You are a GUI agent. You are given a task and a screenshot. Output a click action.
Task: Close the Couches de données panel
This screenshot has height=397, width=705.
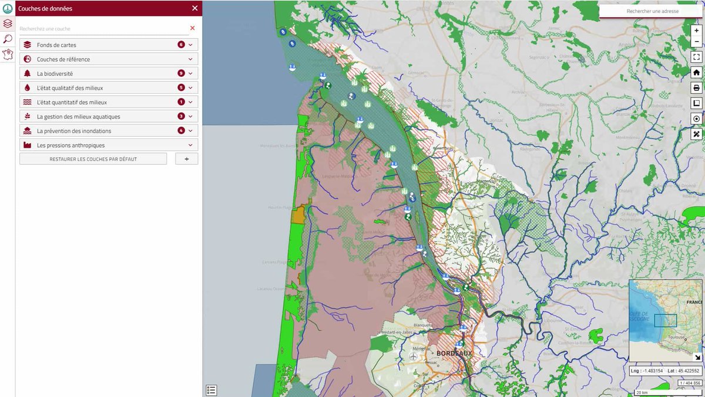tap(194, 8)
